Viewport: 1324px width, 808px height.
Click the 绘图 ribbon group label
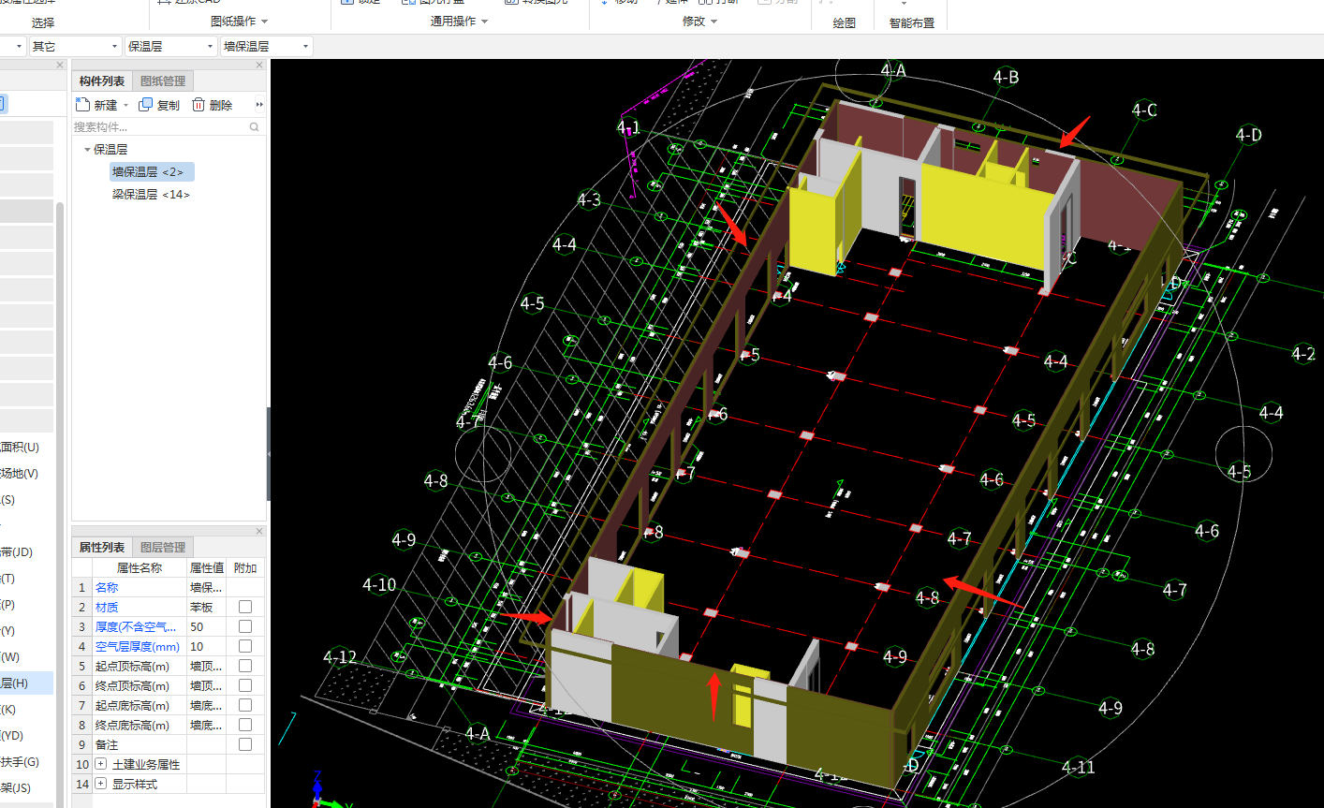(845, 22)
